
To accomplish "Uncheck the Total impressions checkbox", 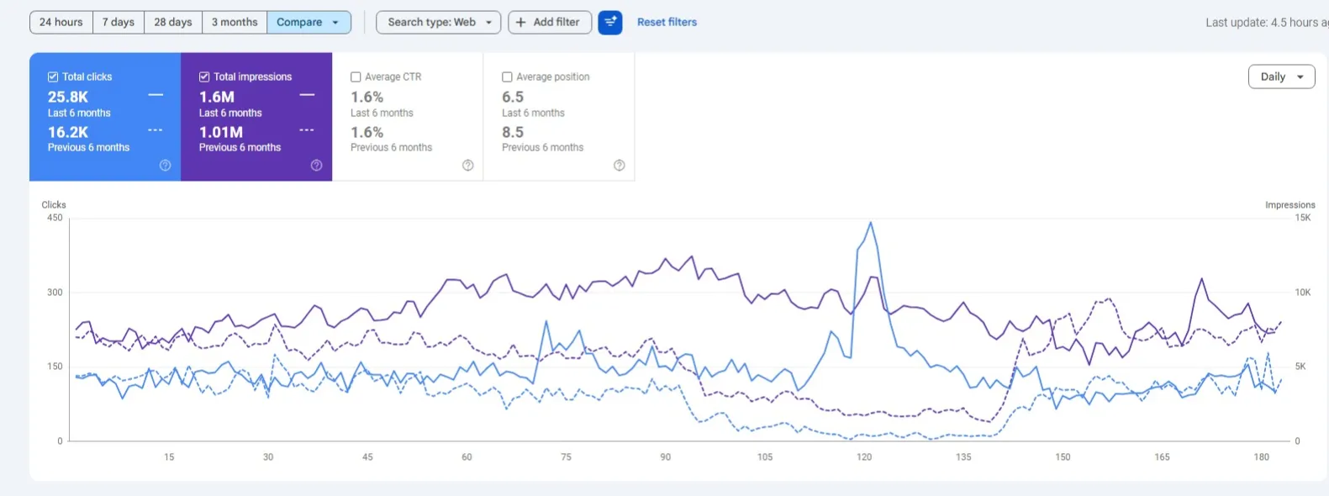I will (x=204, y=77).
